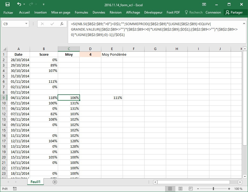
Task: Click the Select All corner triangle
Action: click(x=4, y=49)
